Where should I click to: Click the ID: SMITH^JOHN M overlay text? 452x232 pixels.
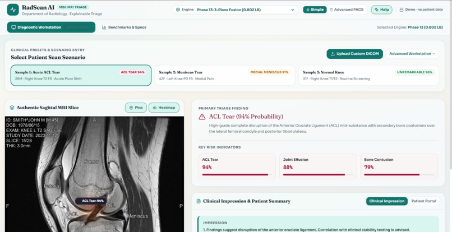coord(33,120)
